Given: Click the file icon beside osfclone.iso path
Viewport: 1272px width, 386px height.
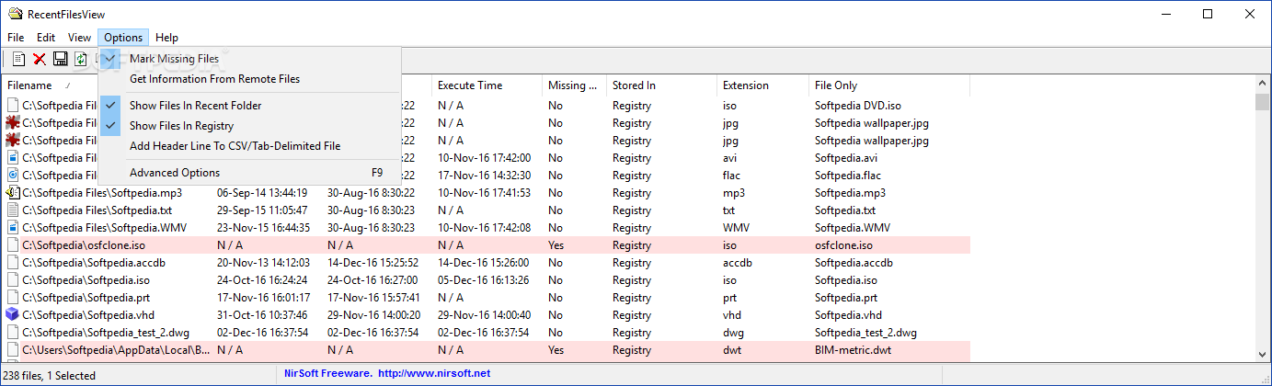Looking at the screenshot, I should pyautogui.click(x=13, y=245).
